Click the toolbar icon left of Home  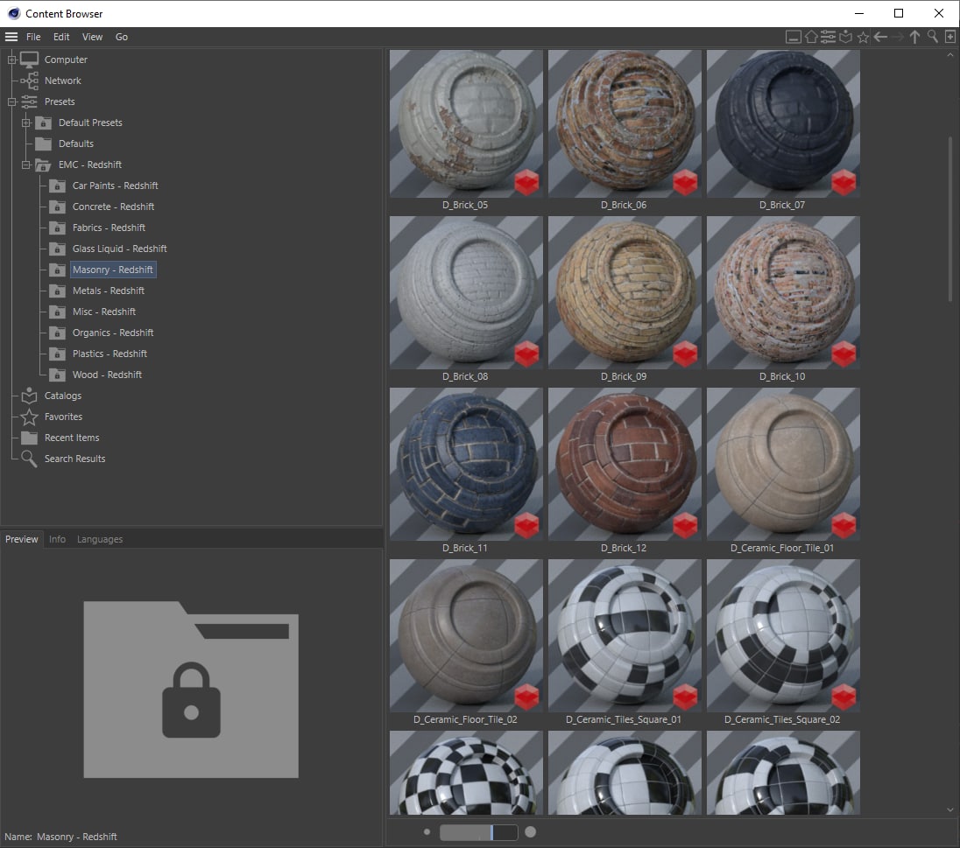(x=794, y=38)
